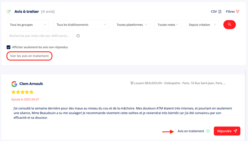Show keyword search info tooltip icon
Screen dimensions: 248x141
[x=78, y=36]
